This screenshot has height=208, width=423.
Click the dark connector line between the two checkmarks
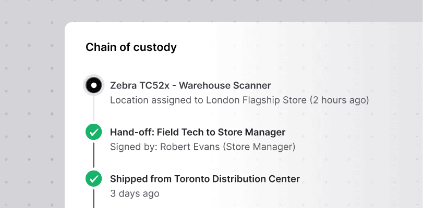pyautogui.click(x=93, y=155)
